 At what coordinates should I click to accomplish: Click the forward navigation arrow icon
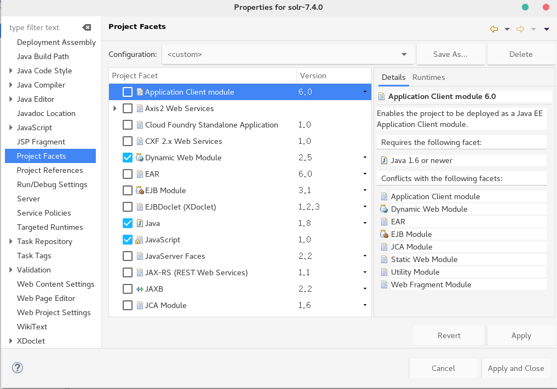(x=520, y=29)
